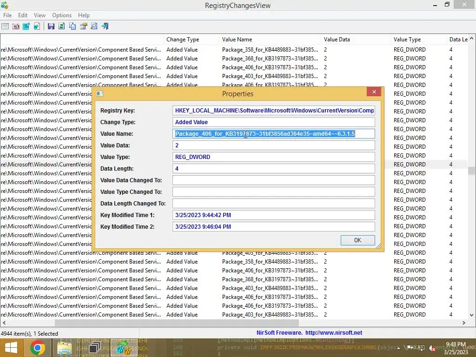Open File Explorer from the taskbar
The image size is (476, 357).
65,348
